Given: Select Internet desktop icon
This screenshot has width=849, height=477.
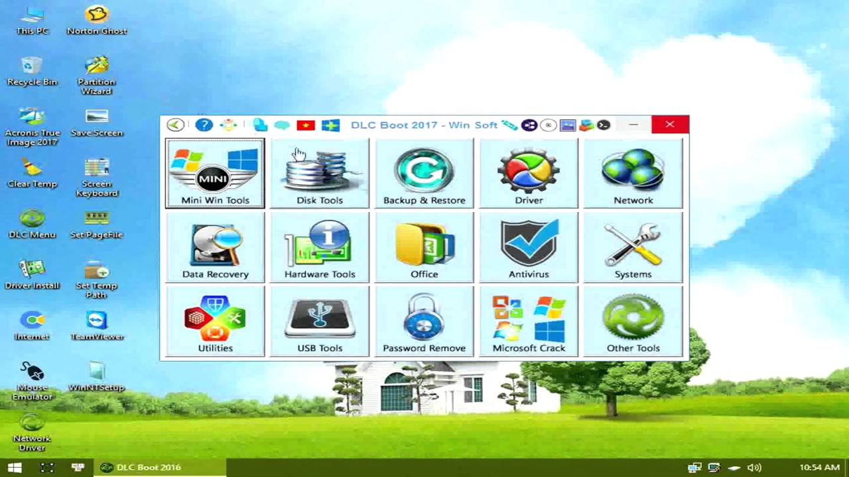Looking at the screenshot, I should click(x=32, y=327).
